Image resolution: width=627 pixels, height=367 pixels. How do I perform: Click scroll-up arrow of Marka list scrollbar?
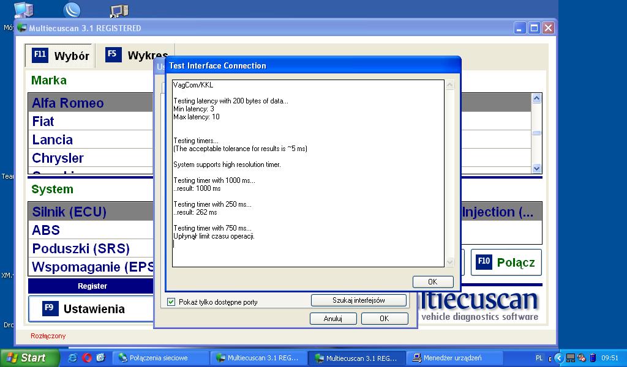[x=536, y=98]
